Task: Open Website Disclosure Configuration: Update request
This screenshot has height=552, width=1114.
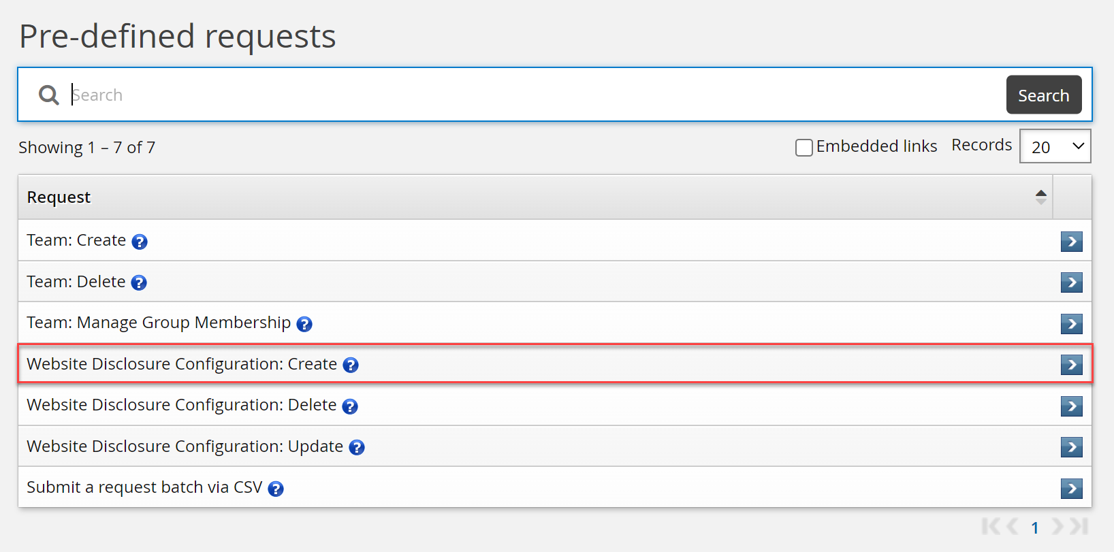Action: (185, 447)
